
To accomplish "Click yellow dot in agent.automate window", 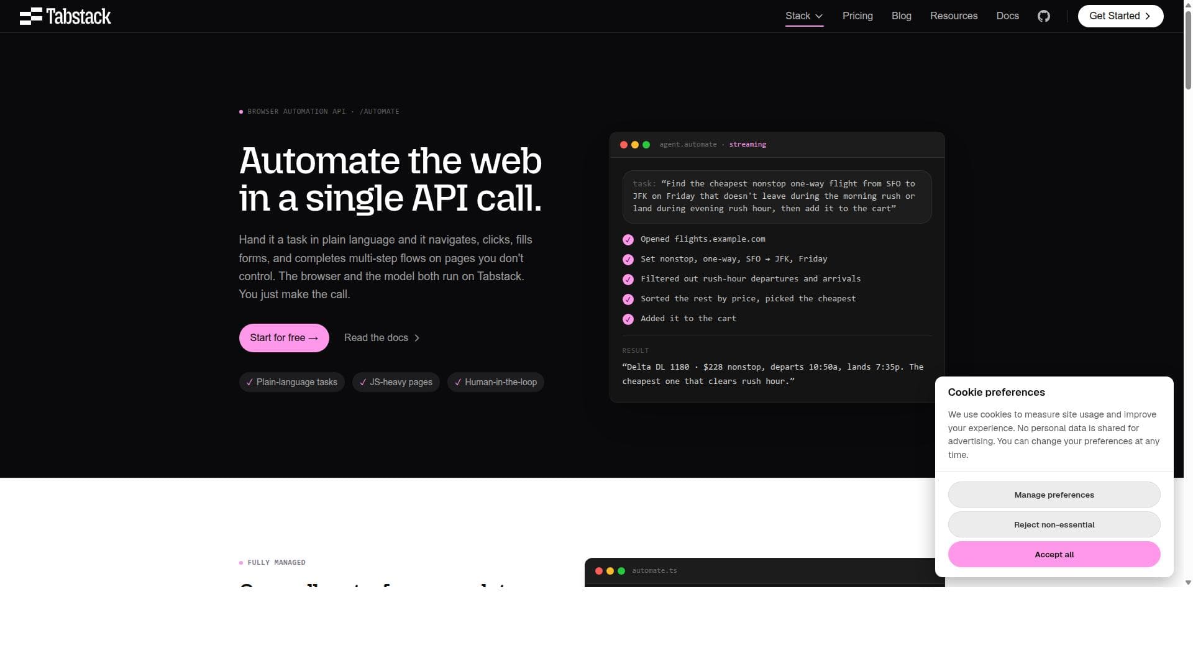I will tap(635, 145).
